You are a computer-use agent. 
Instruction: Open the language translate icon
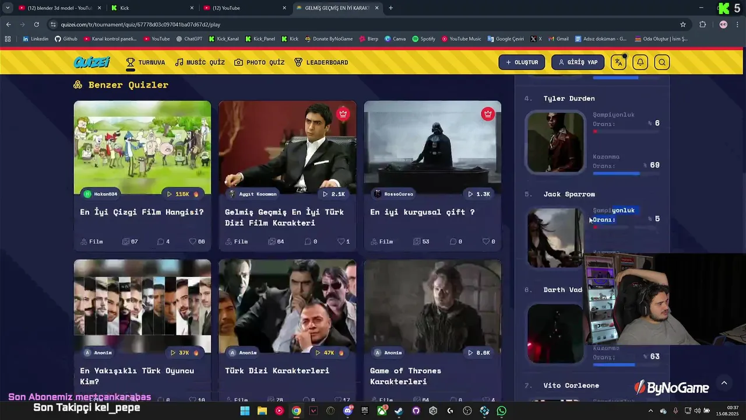pos(618,62)
